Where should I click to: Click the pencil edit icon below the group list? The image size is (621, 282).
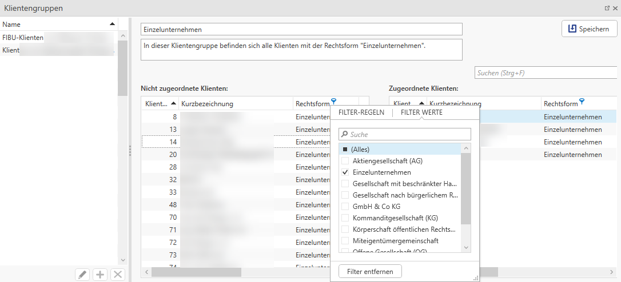83,275
